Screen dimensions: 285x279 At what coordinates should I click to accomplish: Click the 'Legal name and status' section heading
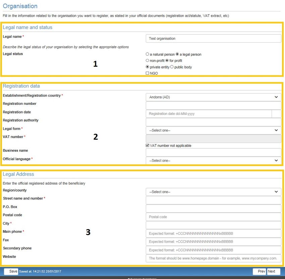click(x=27, y=27)
